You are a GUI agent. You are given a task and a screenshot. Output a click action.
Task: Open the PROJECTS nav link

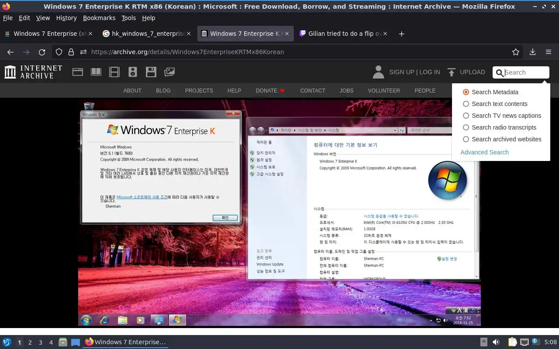[x=199, y=91]
